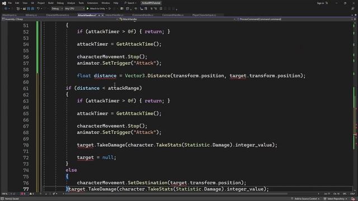Viewport: 358px width, 201px height.
Task: Open the ProcessCommand member navigation dropdown
Action: coord(295,20)
